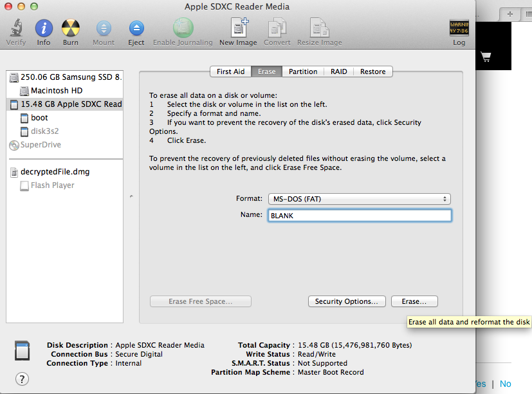
Task: Select the boot volume
Action: point(65,118)
